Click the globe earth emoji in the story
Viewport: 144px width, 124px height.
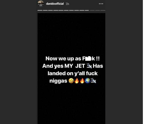tap(88, 81)
